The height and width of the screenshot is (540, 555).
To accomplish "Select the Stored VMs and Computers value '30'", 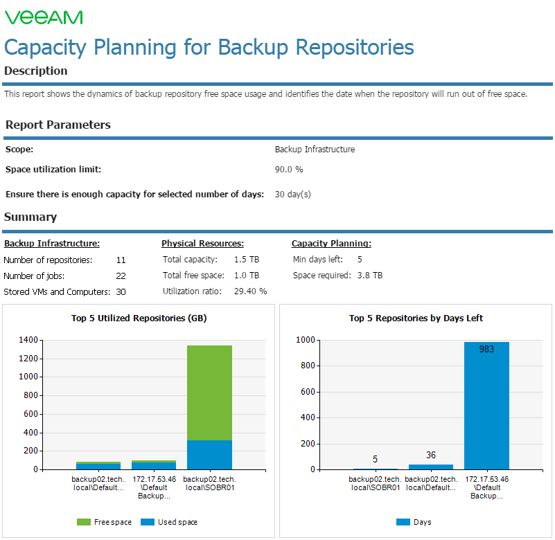I will [121, 291].
